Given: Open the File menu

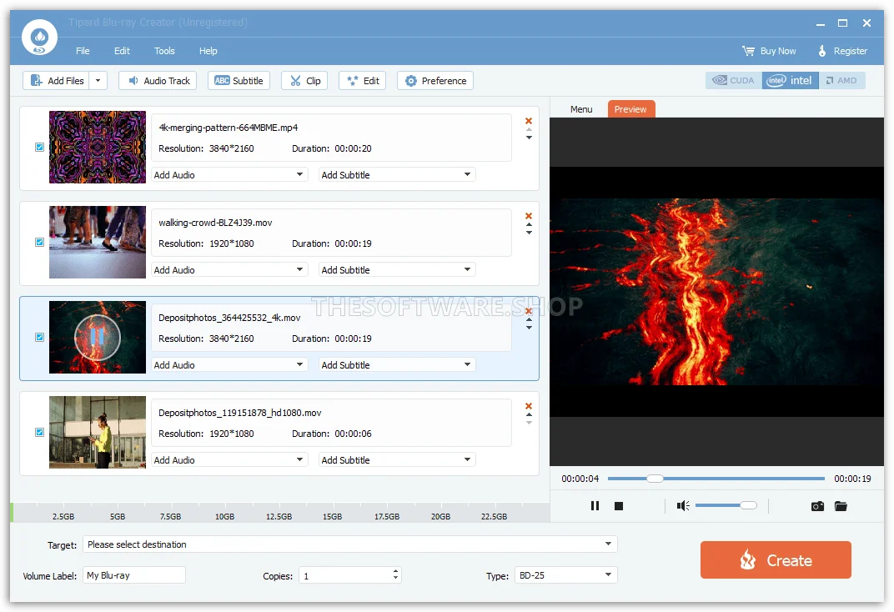Looking at the screenshot, I should [83, 51].
